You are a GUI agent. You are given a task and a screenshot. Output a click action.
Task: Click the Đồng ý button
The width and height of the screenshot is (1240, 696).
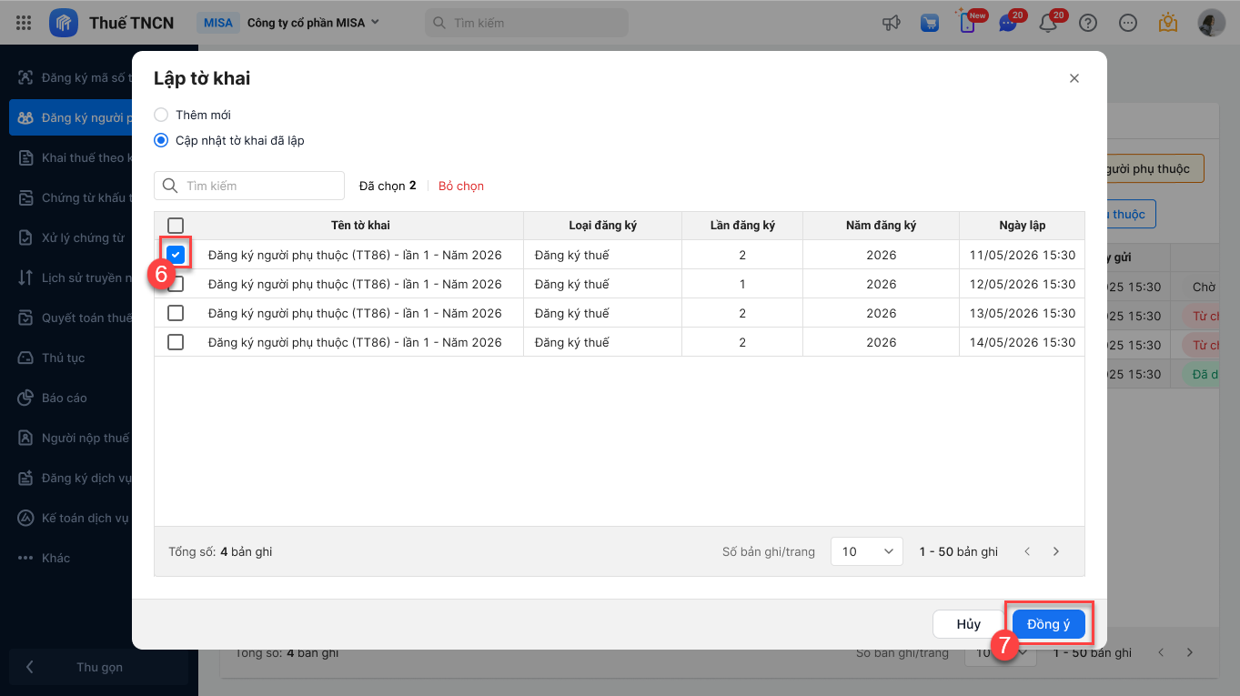[x=1048, y=624]
